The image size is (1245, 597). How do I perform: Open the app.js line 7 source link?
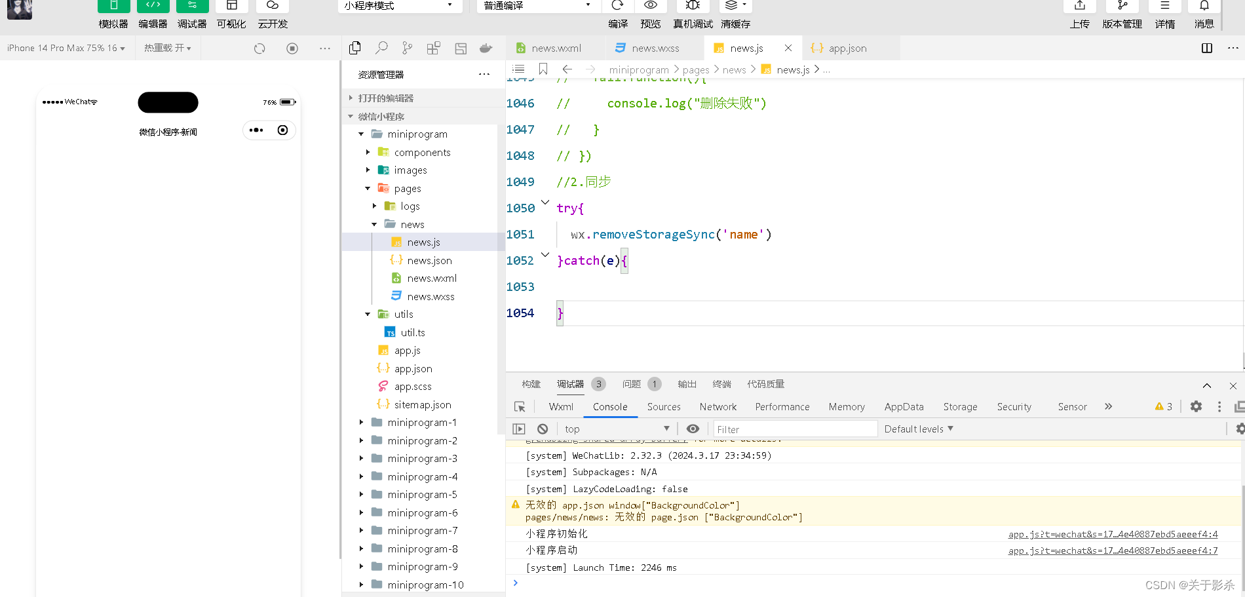1113,550
